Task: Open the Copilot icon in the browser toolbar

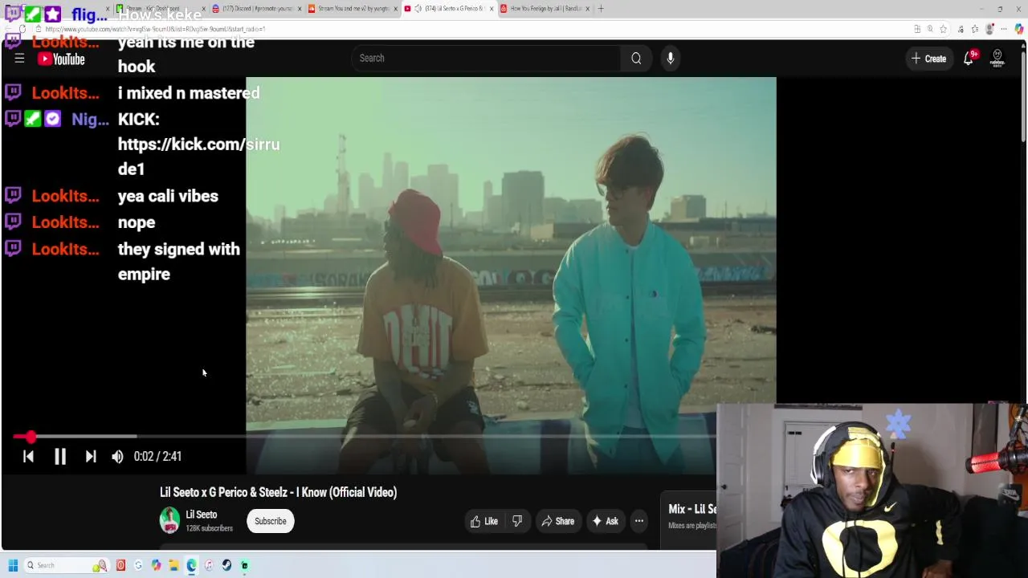Action: click(x=1018, y=29)
